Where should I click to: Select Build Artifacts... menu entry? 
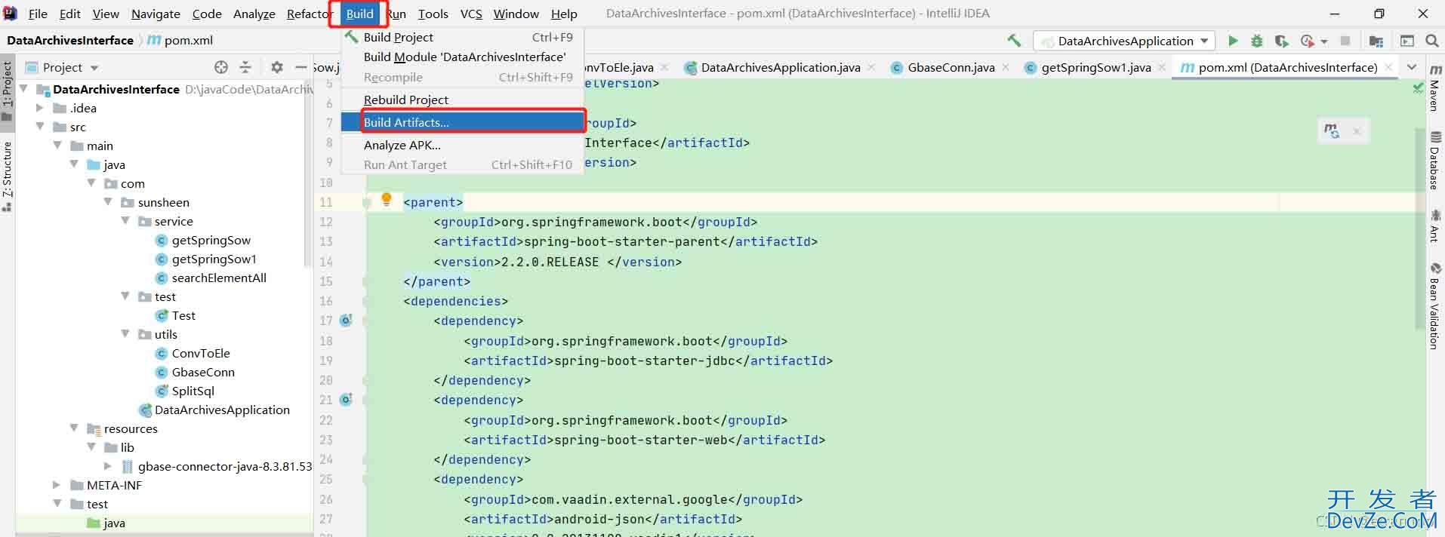click(463, 122)
